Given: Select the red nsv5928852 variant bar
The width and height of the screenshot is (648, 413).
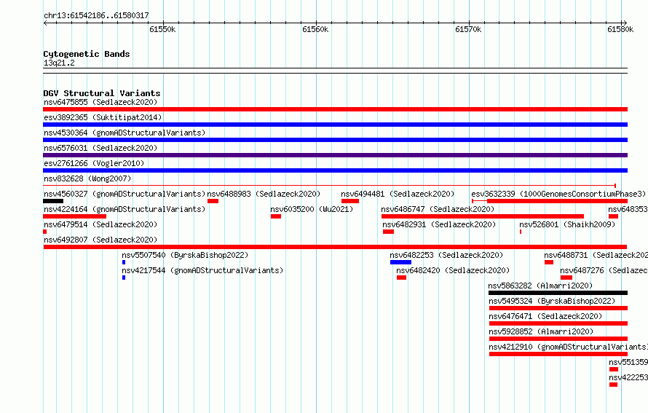Looking at the screenshot, I should [558, 339].
